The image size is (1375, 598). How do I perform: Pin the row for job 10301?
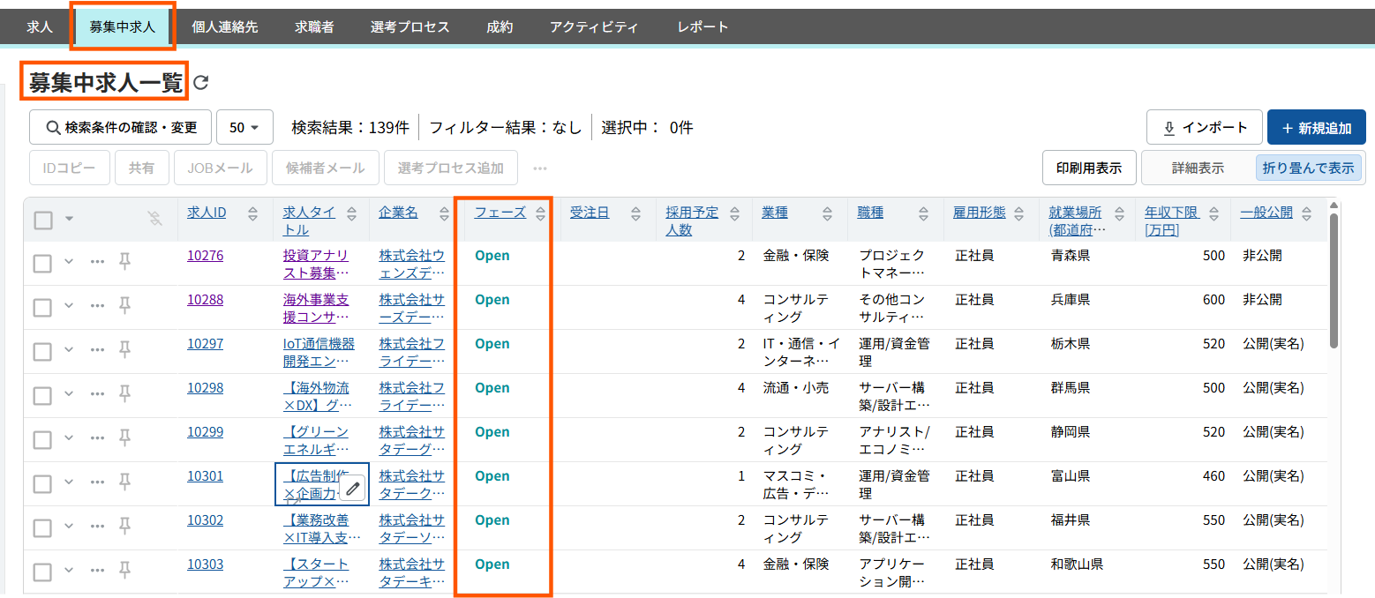point(125,481)
